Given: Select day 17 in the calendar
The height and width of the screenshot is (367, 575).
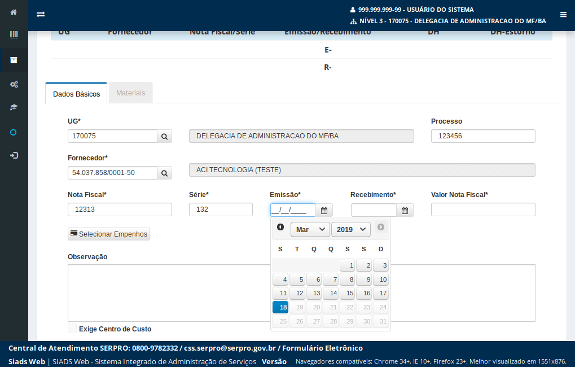Looking at the screenshot, I should [x=381, y=293].
